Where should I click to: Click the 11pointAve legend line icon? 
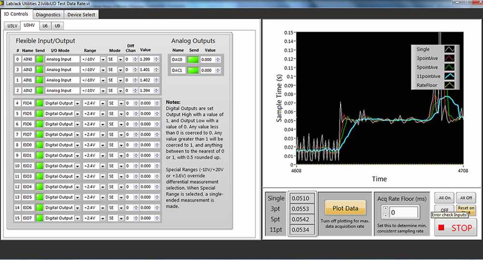click(449, 77)
